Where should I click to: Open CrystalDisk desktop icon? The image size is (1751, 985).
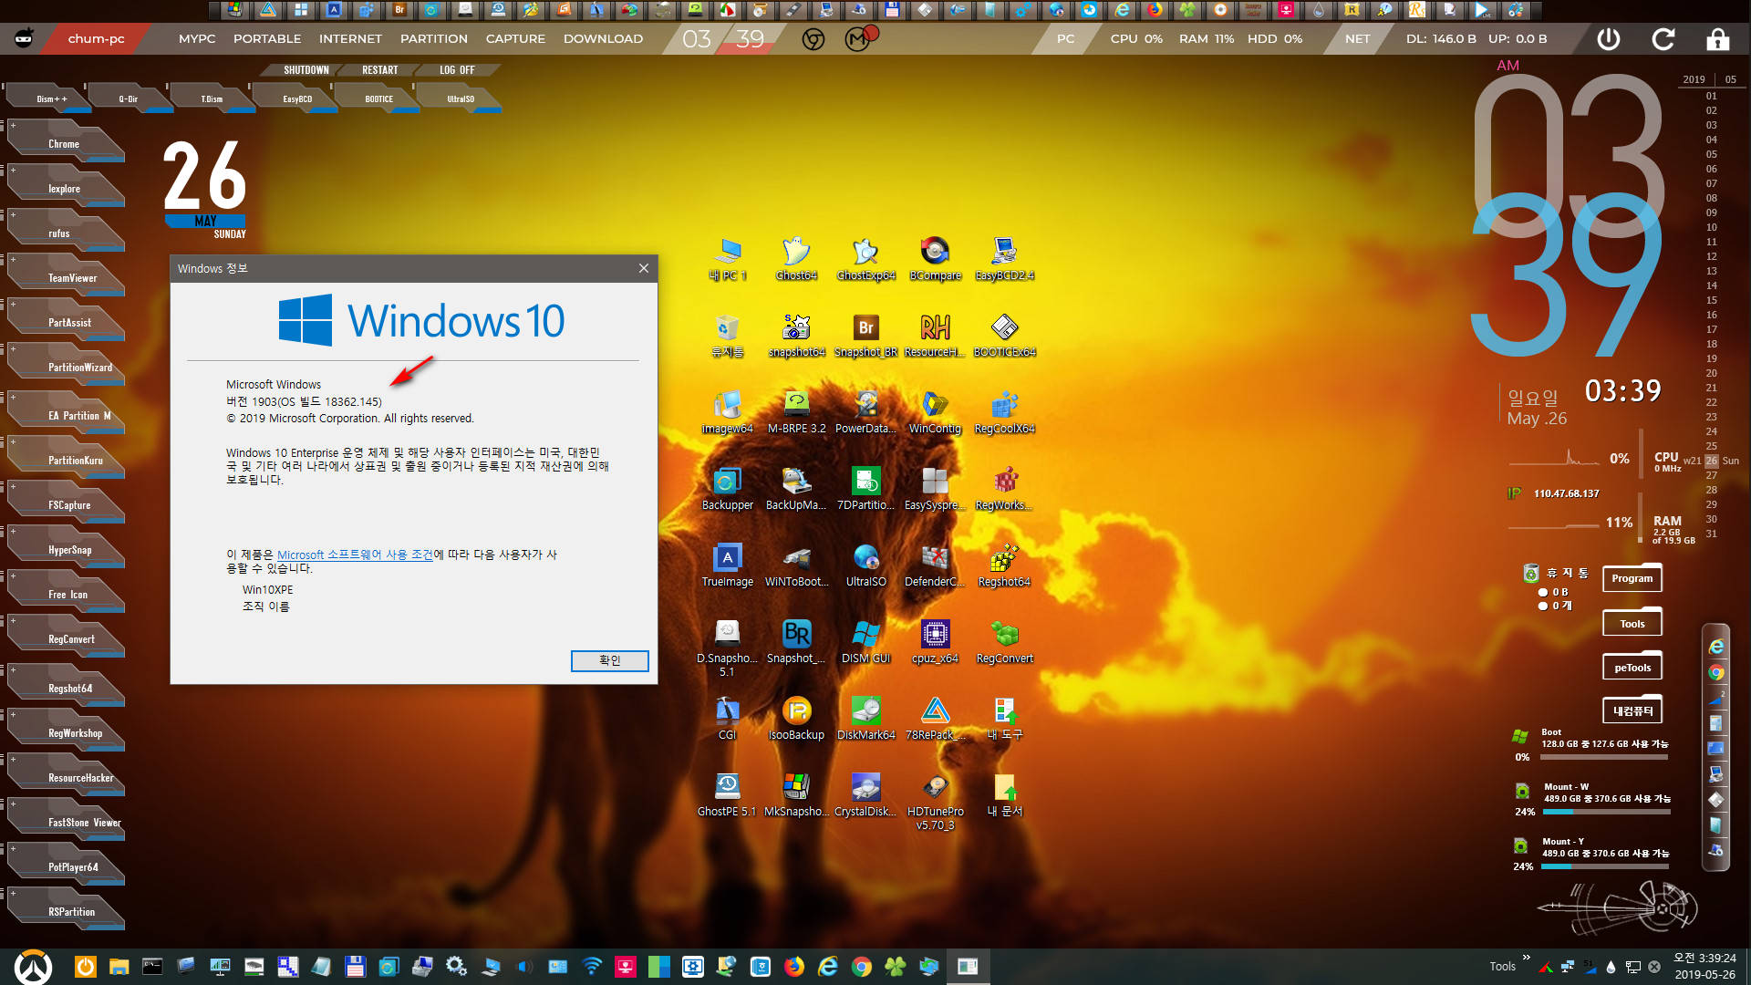pos(865,794)
